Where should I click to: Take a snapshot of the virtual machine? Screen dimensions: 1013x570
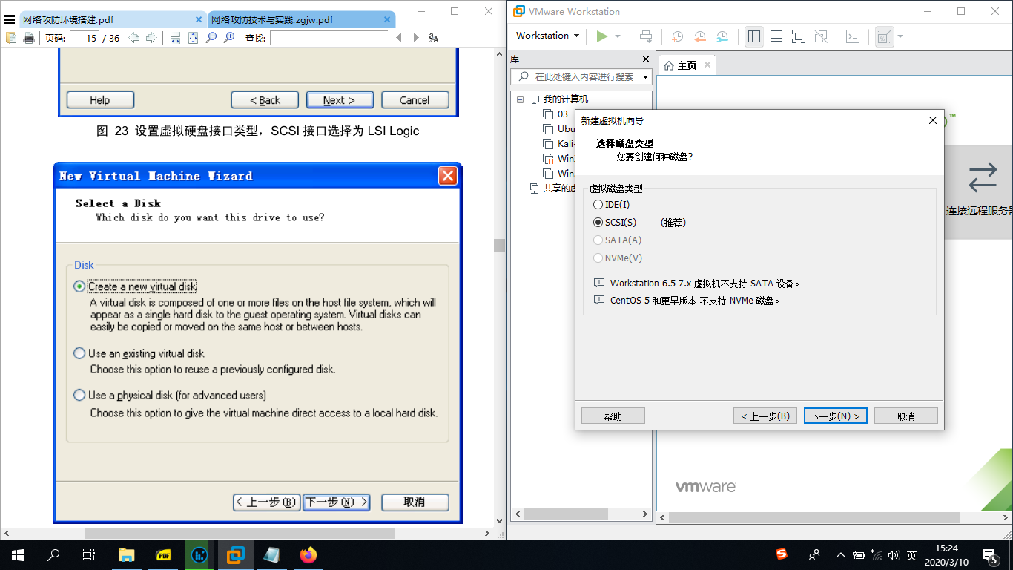pos(678,36)
